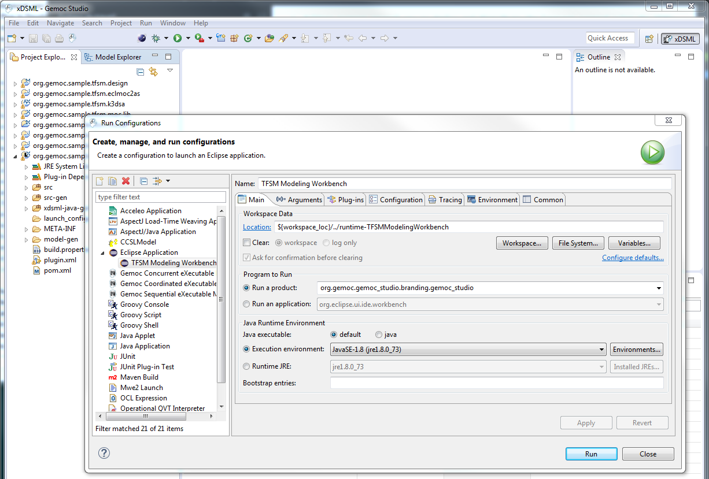Screen dimensions: 709x479
Task: Collapse all launch configuration categories
Action: 144,181
